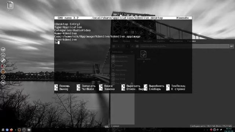This screenshot has width=235, height=132.
Task: Click the 'Type=Application' line in nano
Action: [68, 27]
